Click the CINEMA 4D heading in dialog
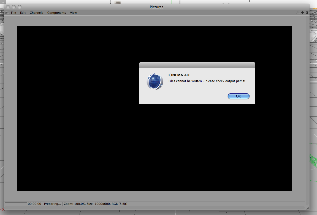 (x=179, y=75)
